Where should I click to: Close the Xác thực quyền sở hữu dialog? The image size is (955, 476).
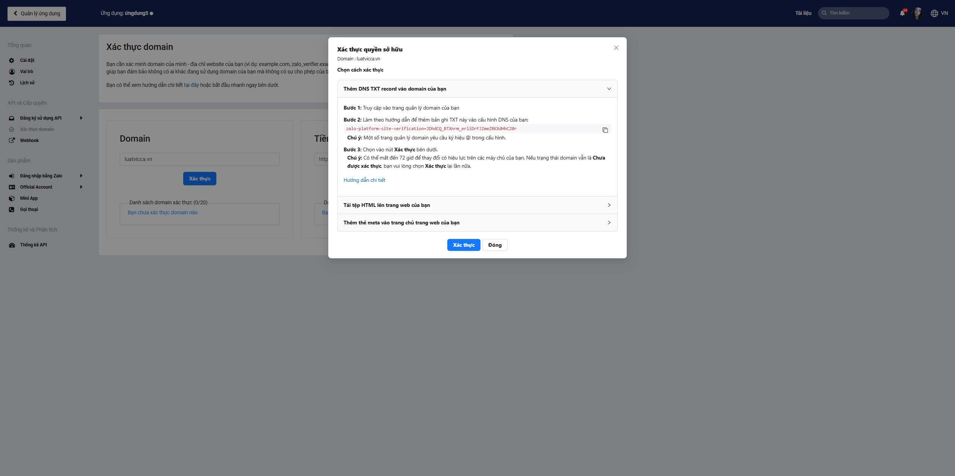point(616,48)
